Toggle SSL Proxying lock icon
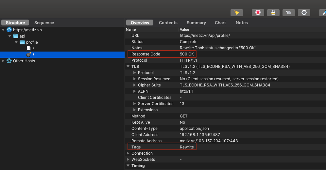Screen dimensions: 326x170 273,13
